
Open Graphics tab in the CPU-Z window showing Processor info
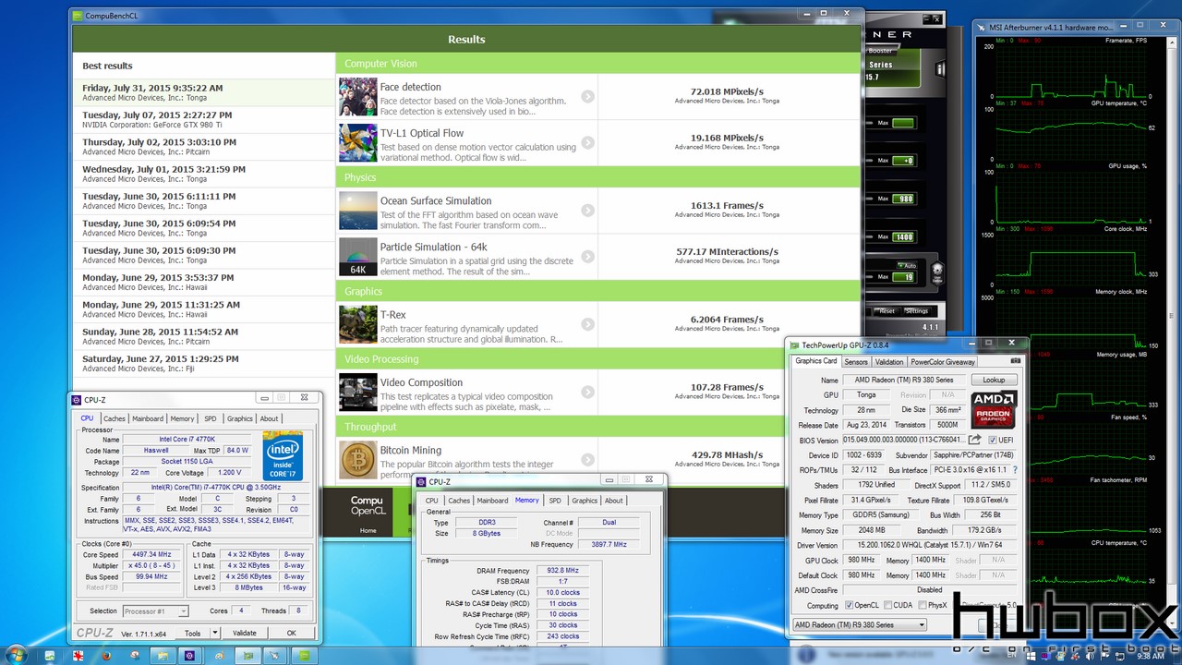[239, 418]
